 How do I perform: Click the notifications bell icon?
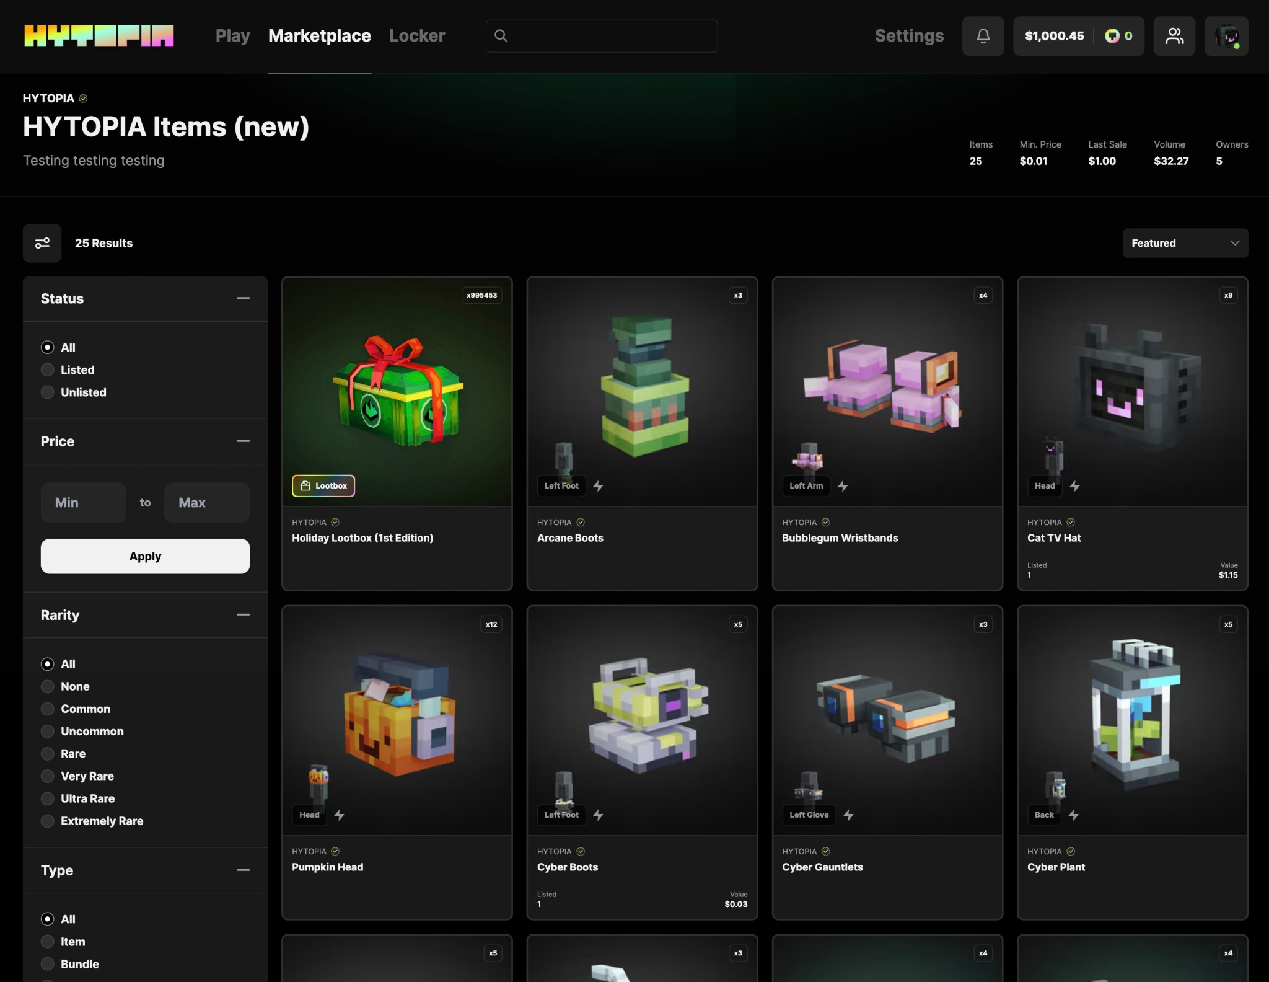(983, 36)
